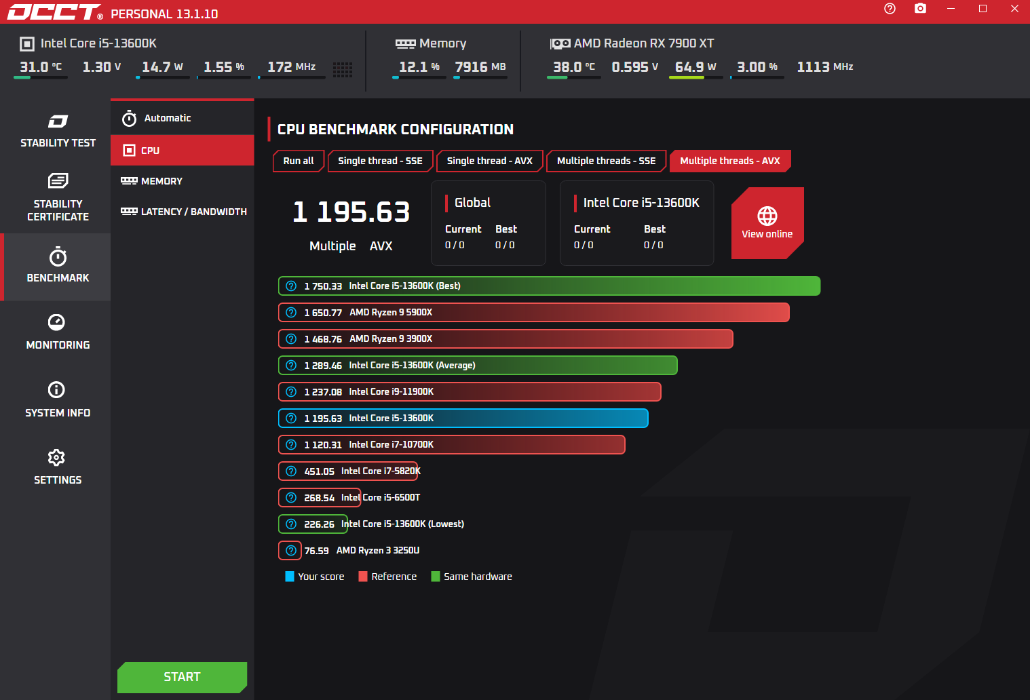Click the CPU usage 1.55 % reading
The height and width of the screenshot is (700, 1030).
224,67
